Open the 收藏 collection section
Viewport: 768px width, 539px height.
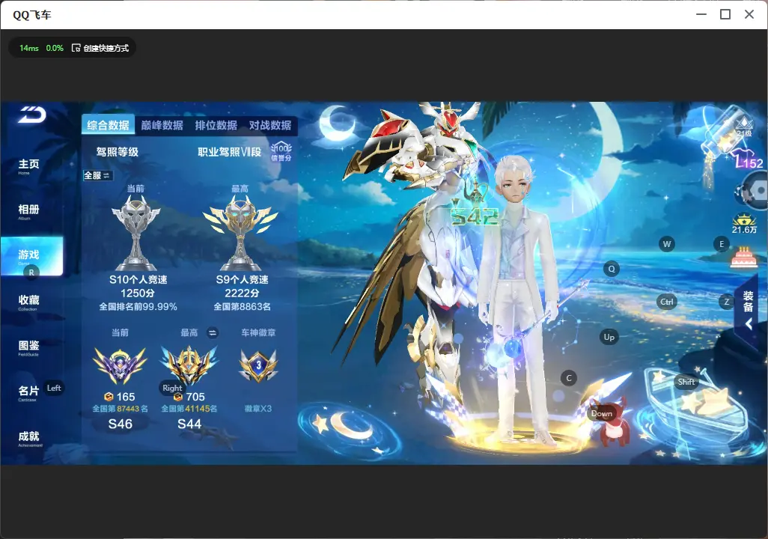pos(29,302)
